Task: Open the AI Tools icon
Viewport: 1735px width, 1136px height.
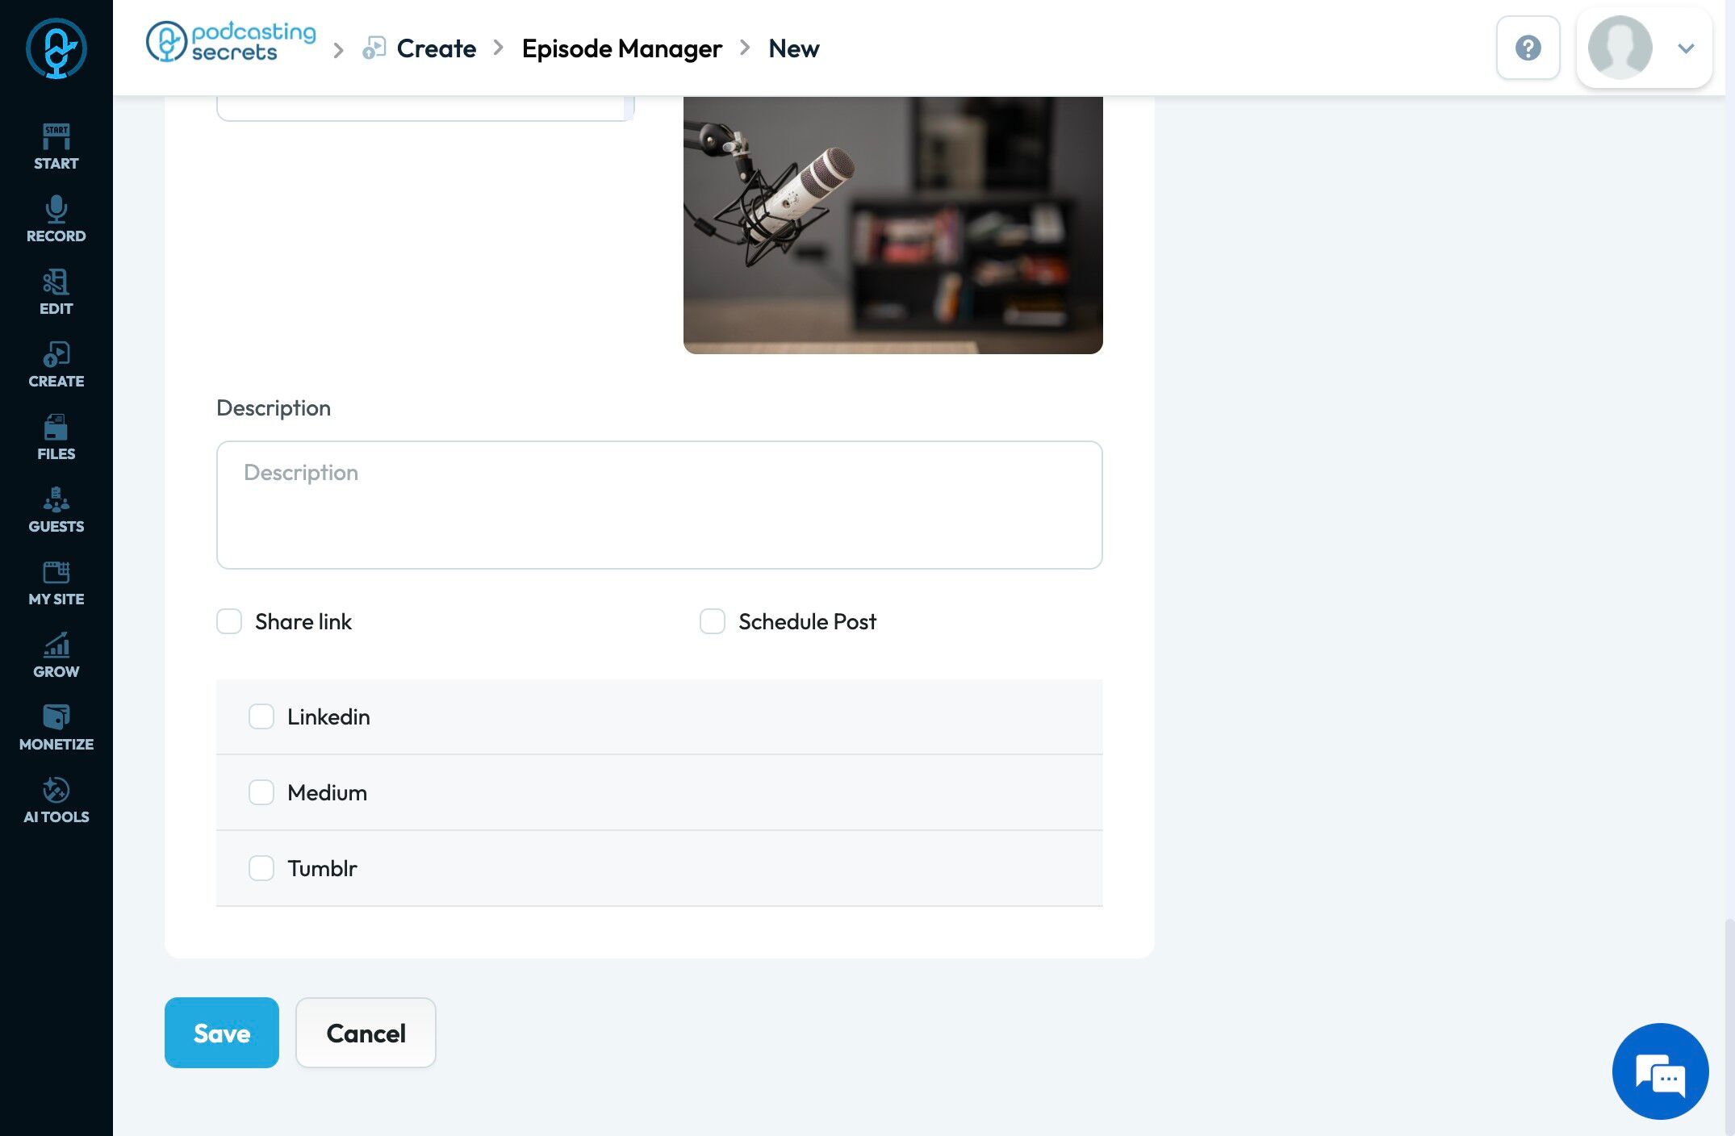Action: click(56, 800)
